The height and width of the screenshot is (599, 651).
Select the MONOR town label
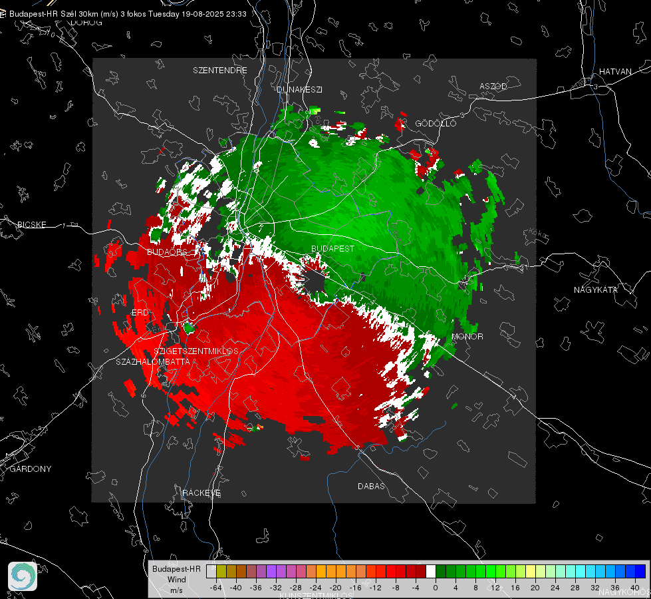(x=467, y=336)
